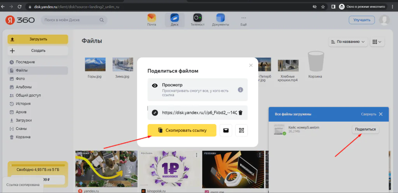Screen dimensions: 398x193
Task: Open the grid view mode dropdown
Action: (x=377, y=42)
